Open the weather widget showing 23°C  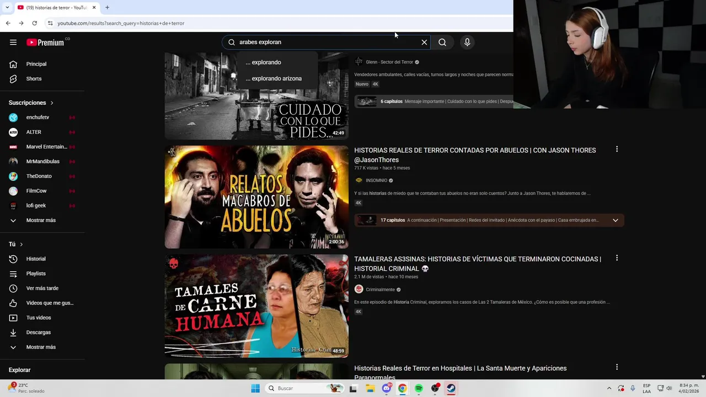pos(26,388)
